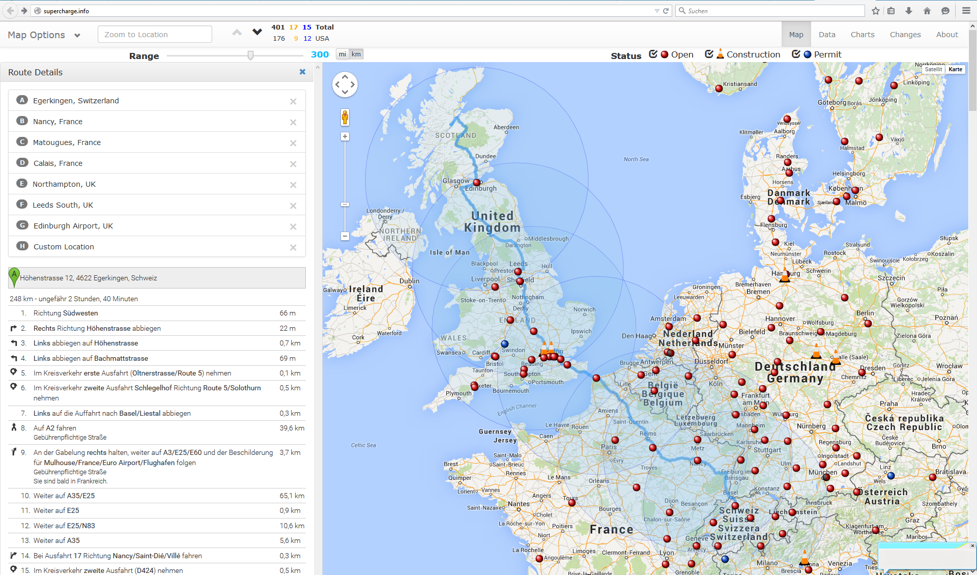The width and height of the screenshot is (977, 575).
Task: Click the Range slider handle
Action: (250, 55)
